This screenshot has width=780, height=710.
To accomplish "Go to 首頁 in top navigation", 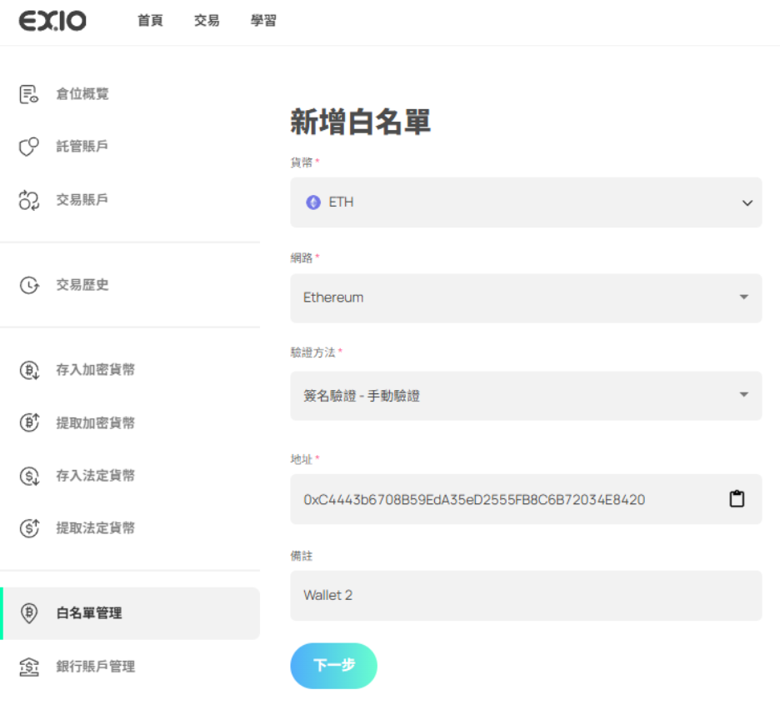I will pyautogui.click(x=150, y=22).
